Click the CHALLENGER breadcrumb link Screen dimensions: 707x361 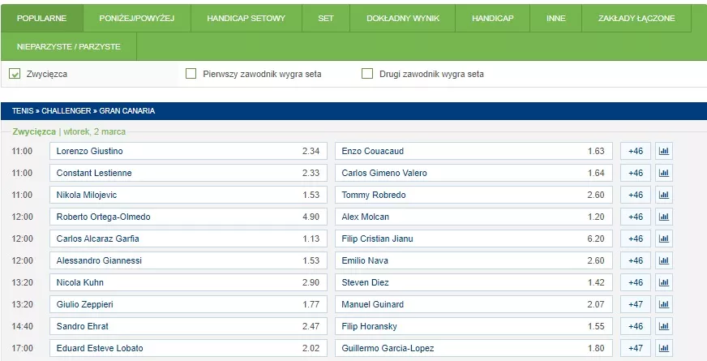[x=66, y=111]
